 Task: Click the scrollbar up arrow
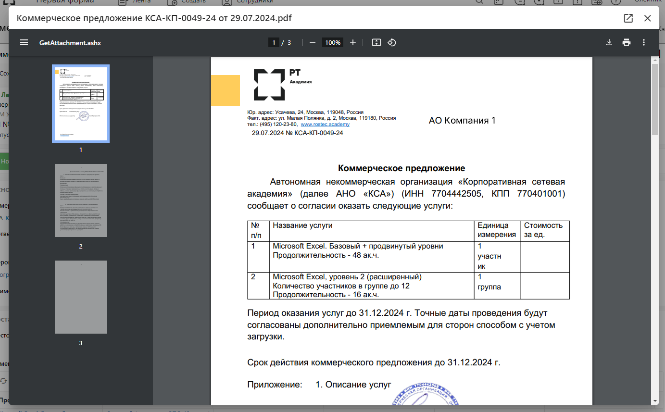coord(655,60)
